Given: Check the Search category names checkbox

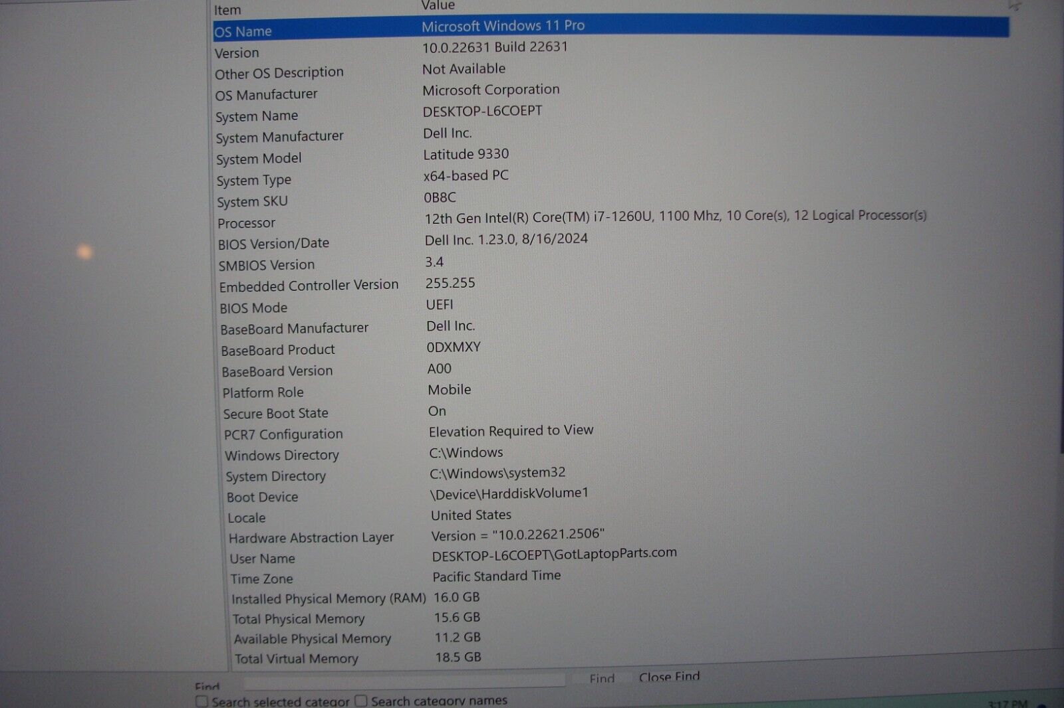Looking at the screenshot, I should point(361,701).
